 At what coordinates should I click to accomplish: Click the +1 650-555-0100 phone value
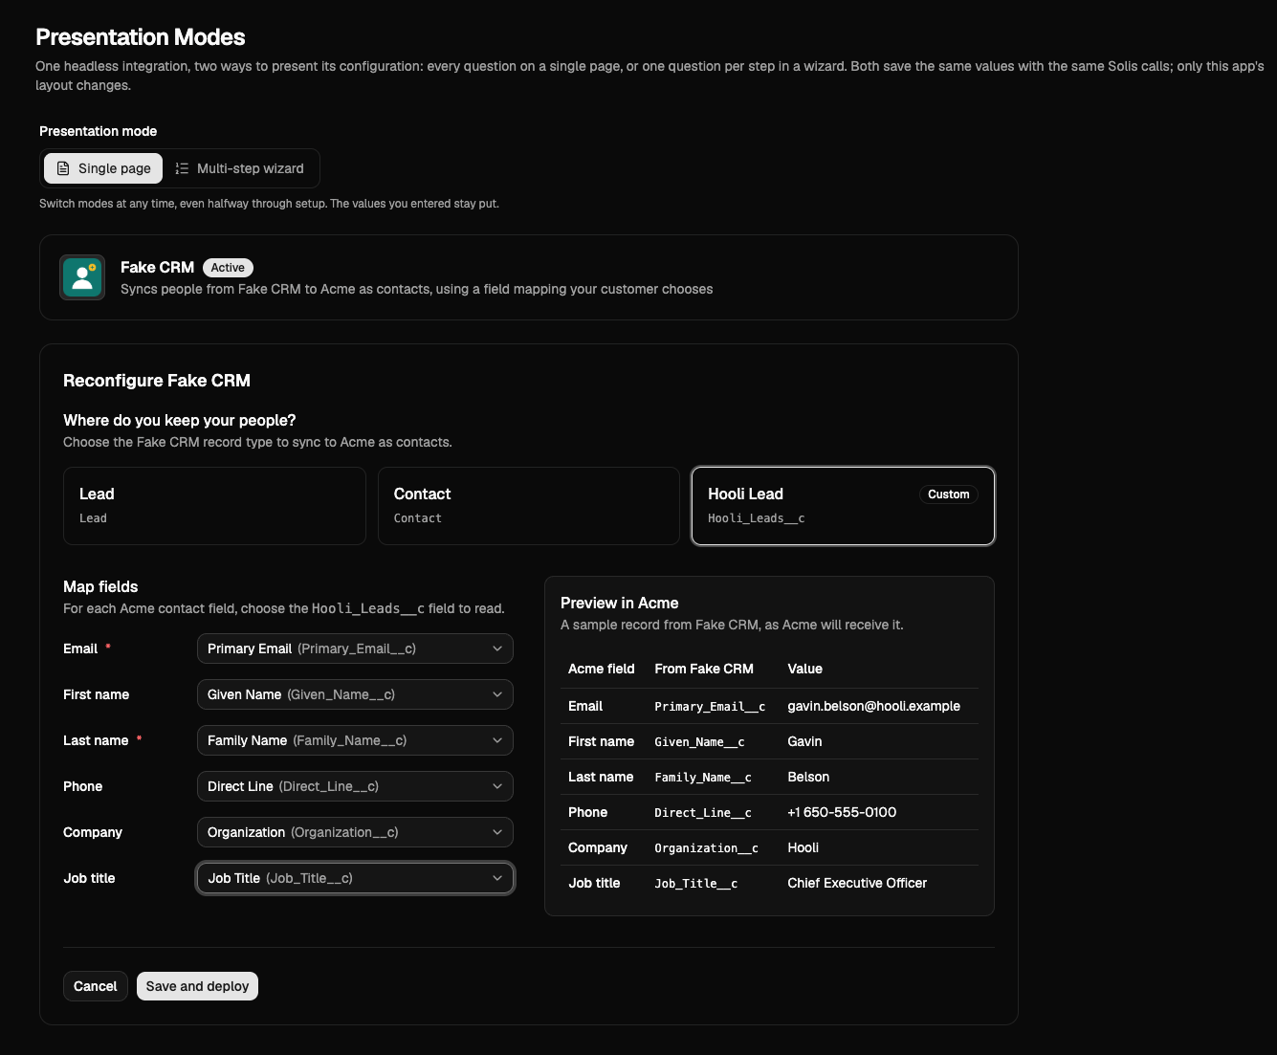tap(842, 812)
